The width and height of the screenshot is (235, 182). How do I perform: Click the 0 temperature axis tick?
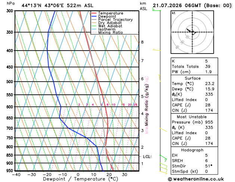tap(78, 175)
